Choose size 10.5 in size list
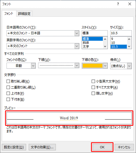Image resolution: width=136 pixels, height=153 pixels. [119, 47]
